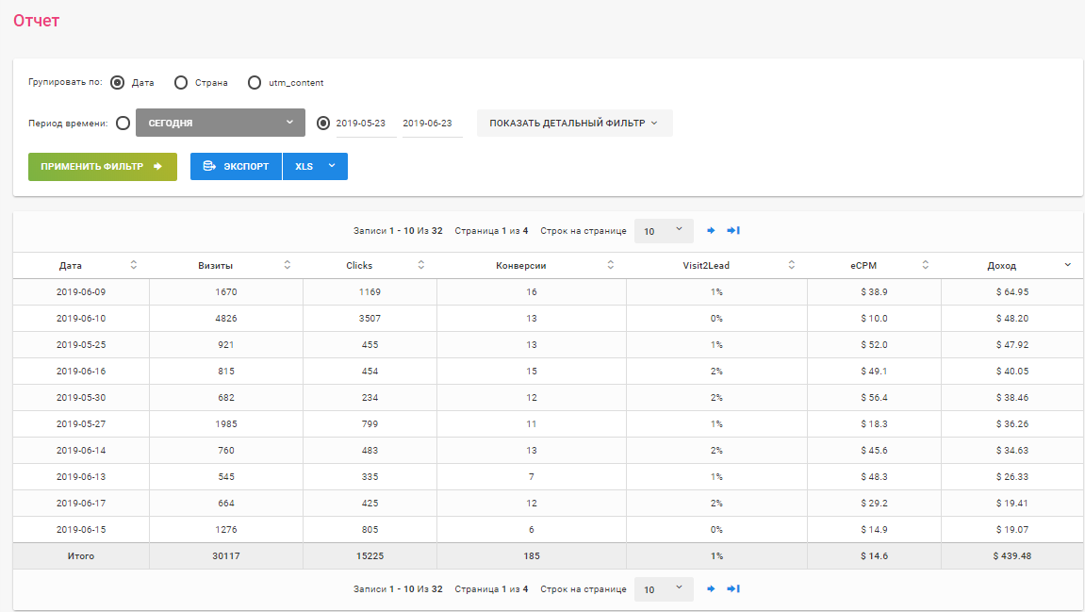Click date cell 2019-06-16
This screenshot has width=1085, height=612.
pos(81,372)
